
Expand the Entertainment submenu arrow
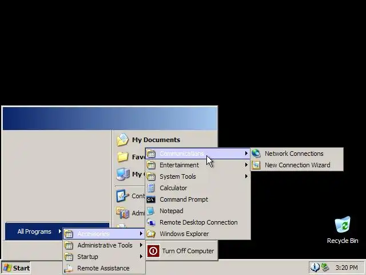tap(246, 165)
